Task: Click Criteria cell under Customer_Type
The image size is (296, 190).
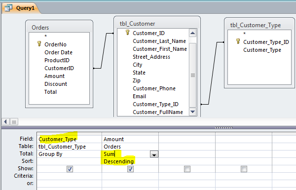Action: pos(69,176)
